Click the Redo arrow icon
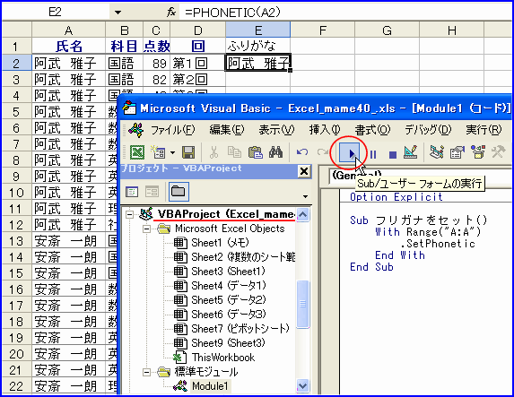The width and height of the screenshot is (514, 397). coord(323,152)
